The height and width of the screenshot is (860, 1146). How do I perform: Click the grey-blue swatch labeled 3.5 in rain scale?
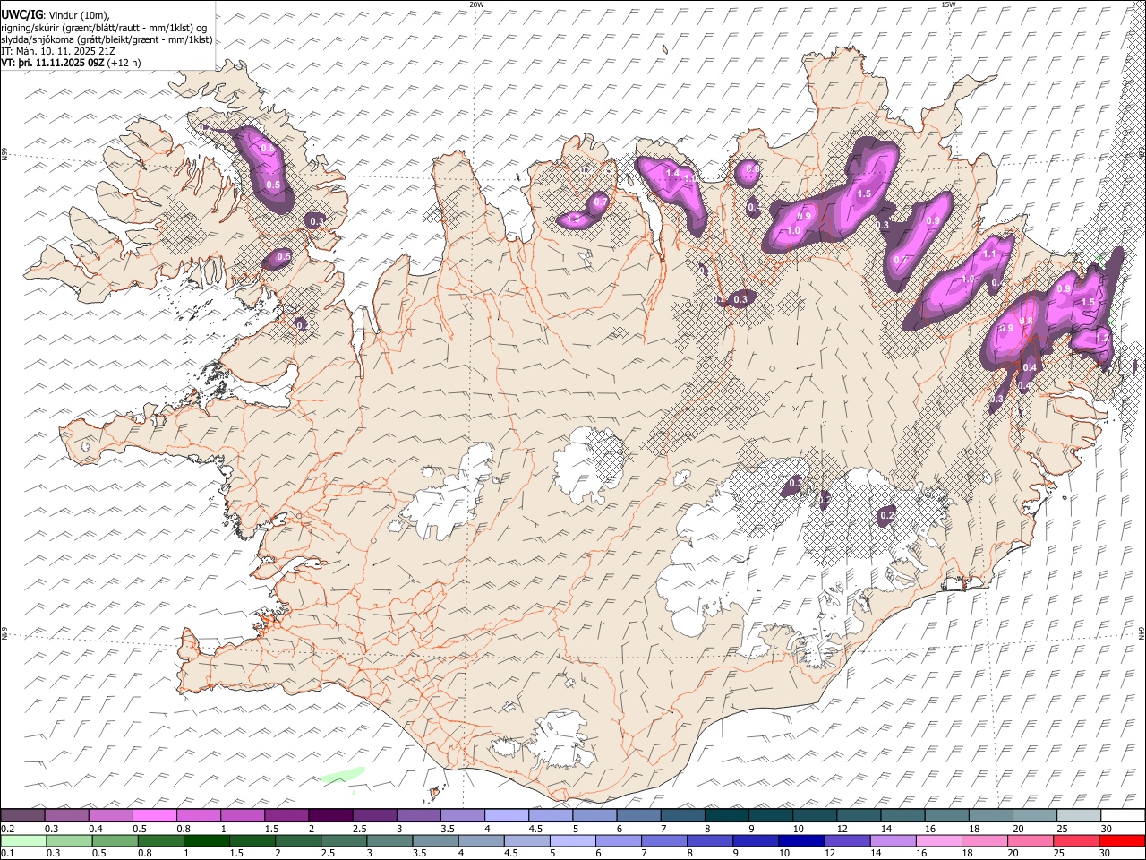(436, 840)
